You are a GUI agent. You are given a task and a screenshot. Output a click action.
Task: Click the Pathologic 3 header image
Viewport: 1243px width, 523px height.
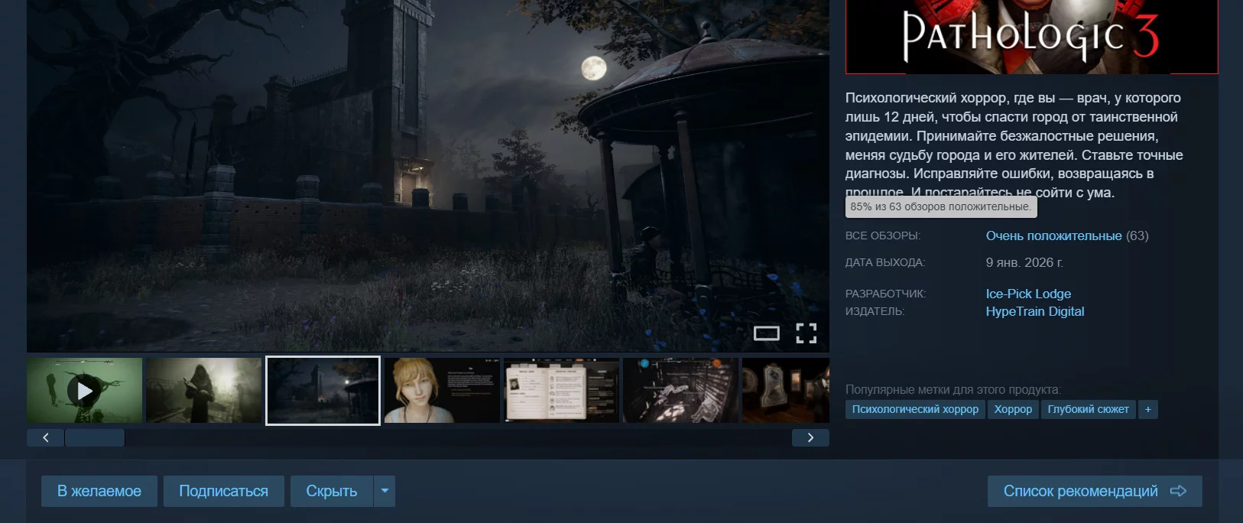[1031, 37]
